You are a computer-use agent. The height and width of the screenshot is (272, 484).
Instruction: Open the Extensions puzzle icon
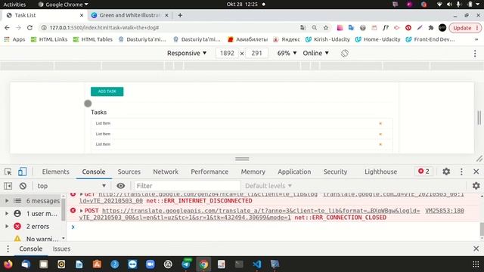pyautogui.click(x=431, y=28)
